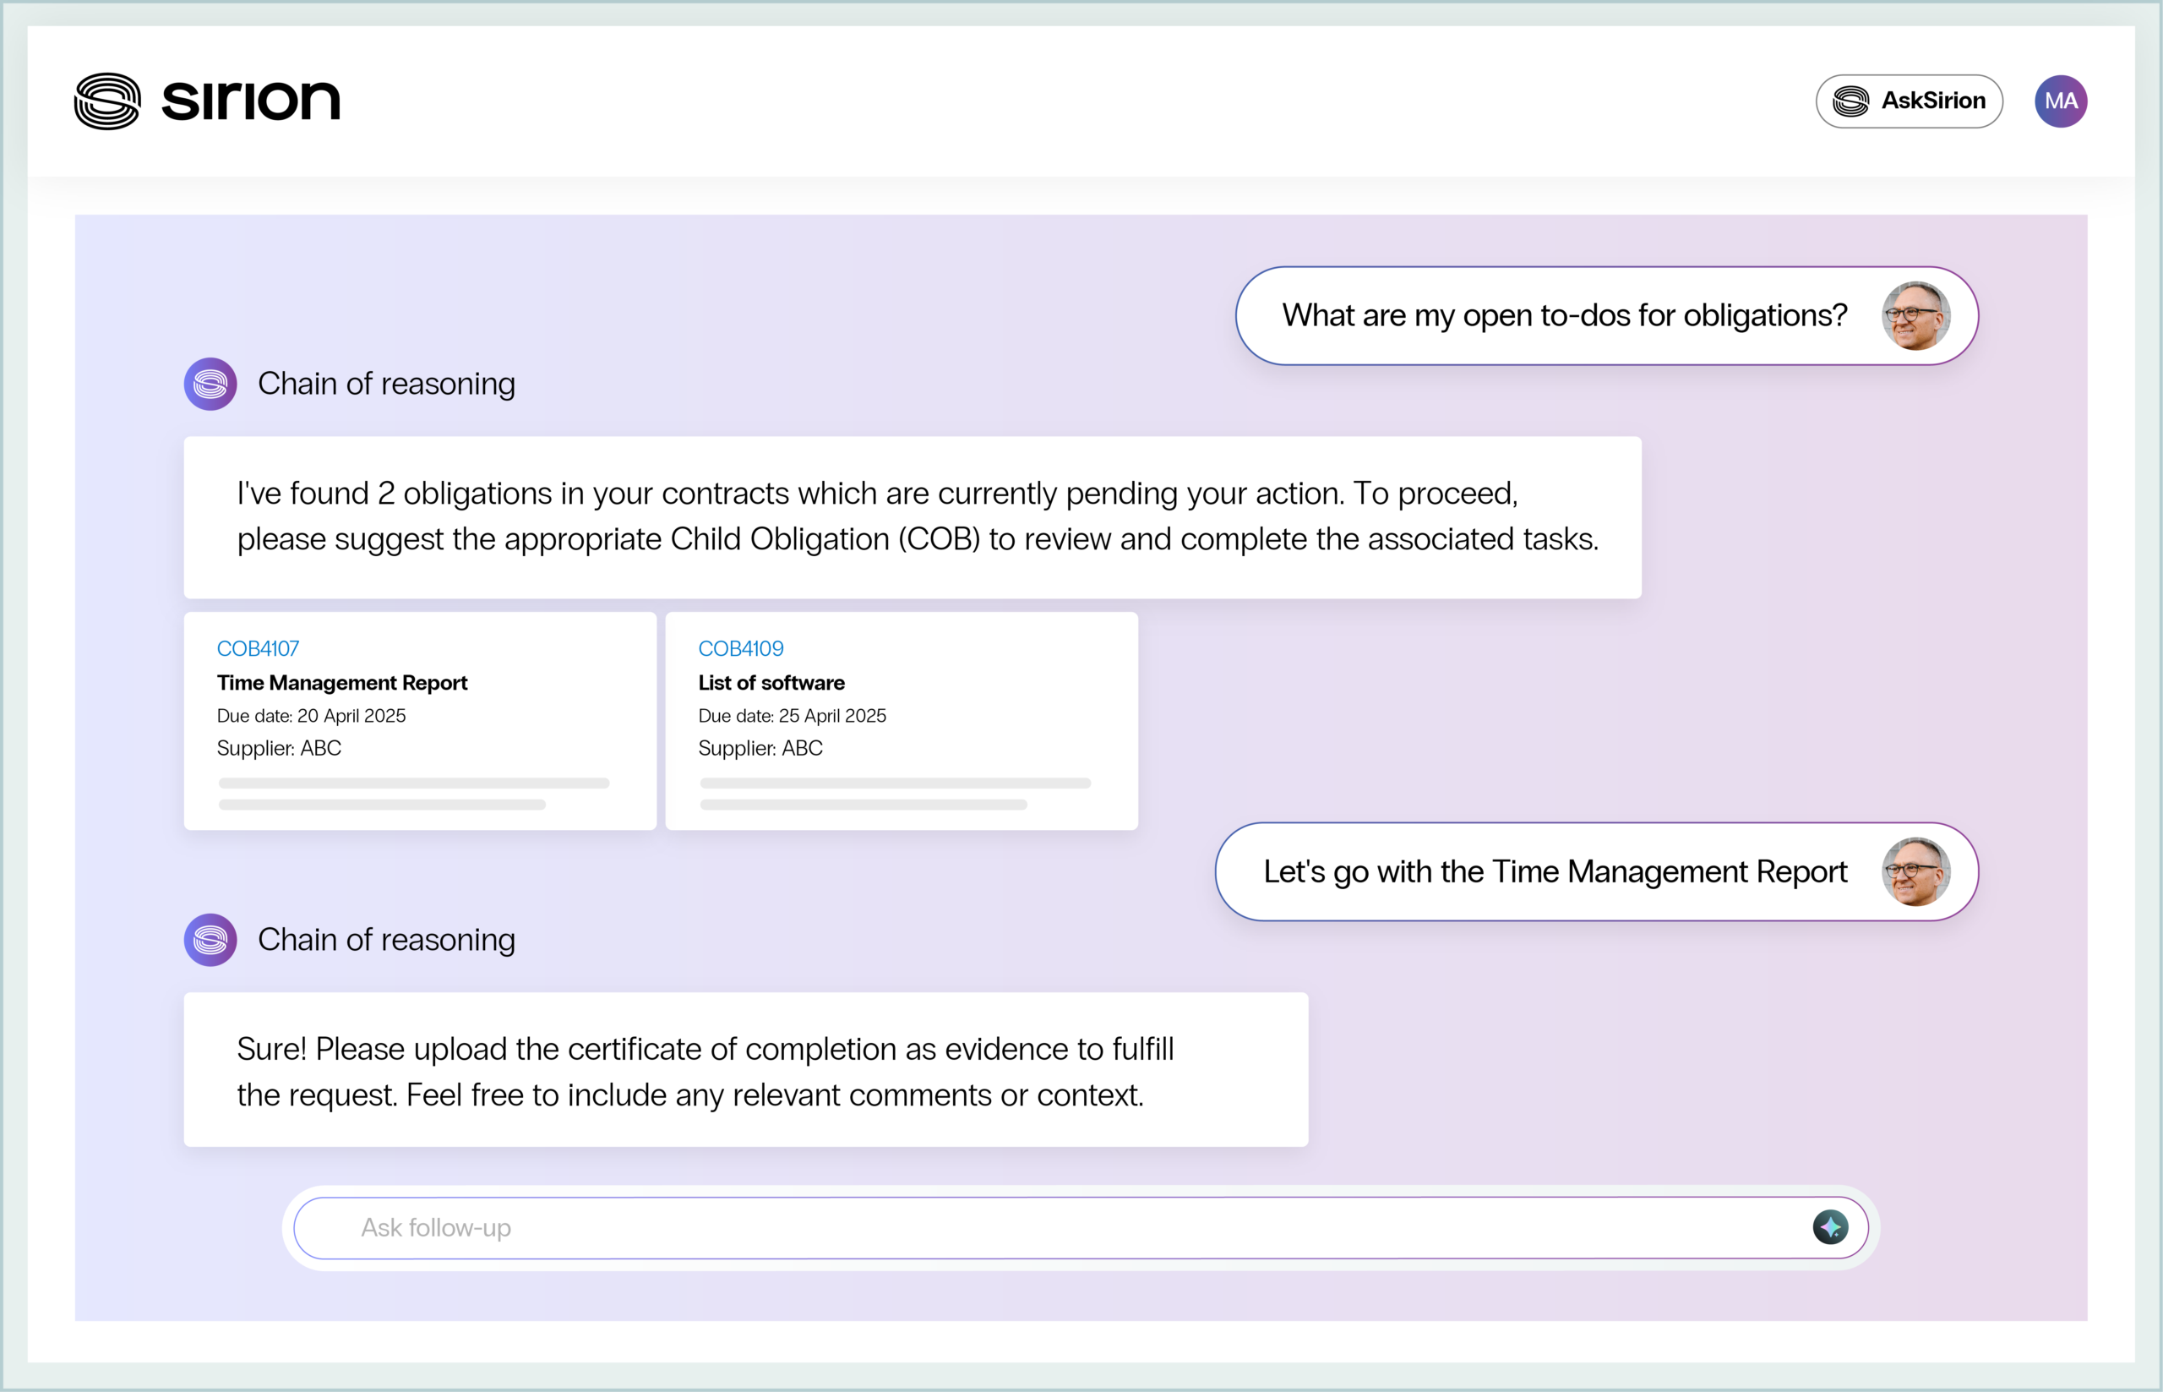Expand the second Chain of reasoning section
This screenshot has width=2163, height=1392.
[x=387, y=940]
